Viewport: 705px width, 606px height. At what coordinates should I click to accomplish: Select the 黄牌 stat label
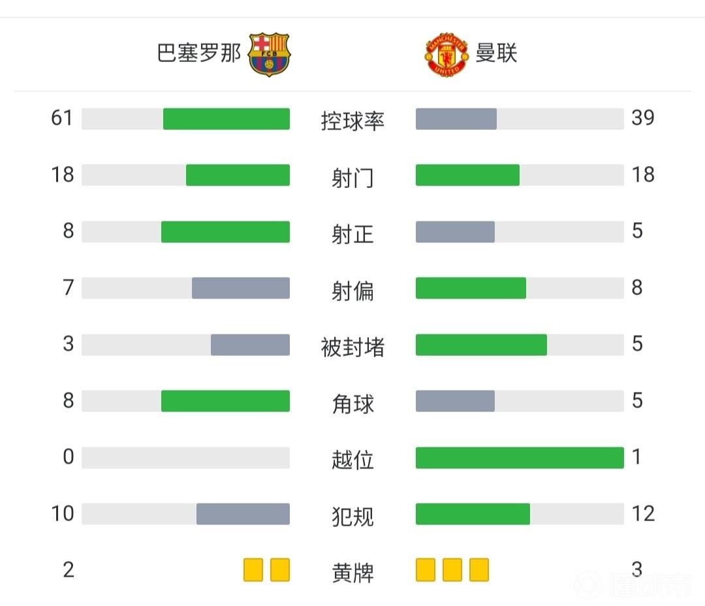click(352, 573)
